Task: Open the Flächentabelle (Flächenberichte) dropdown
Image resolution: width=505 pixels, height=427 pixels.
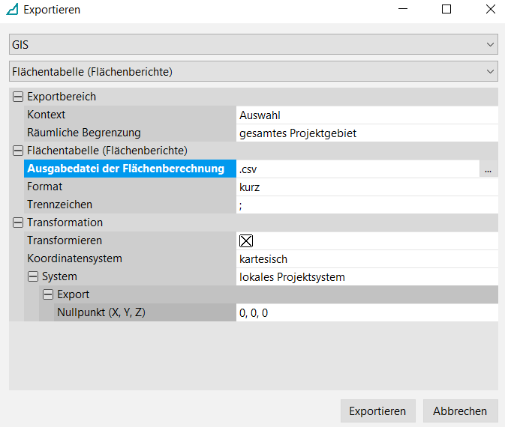Action: tap(253, 72)
